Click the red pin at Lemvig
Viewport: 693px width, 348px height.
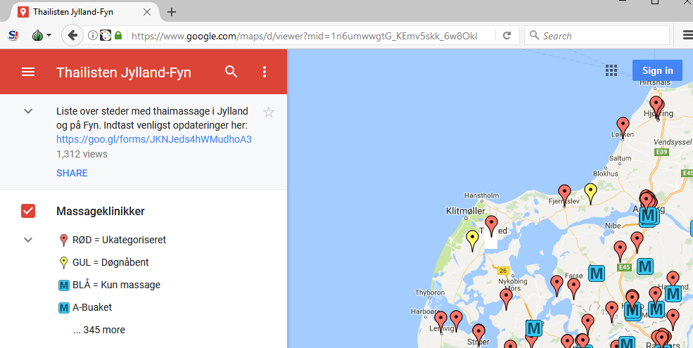pyautogui.click(x=440, y=320)
